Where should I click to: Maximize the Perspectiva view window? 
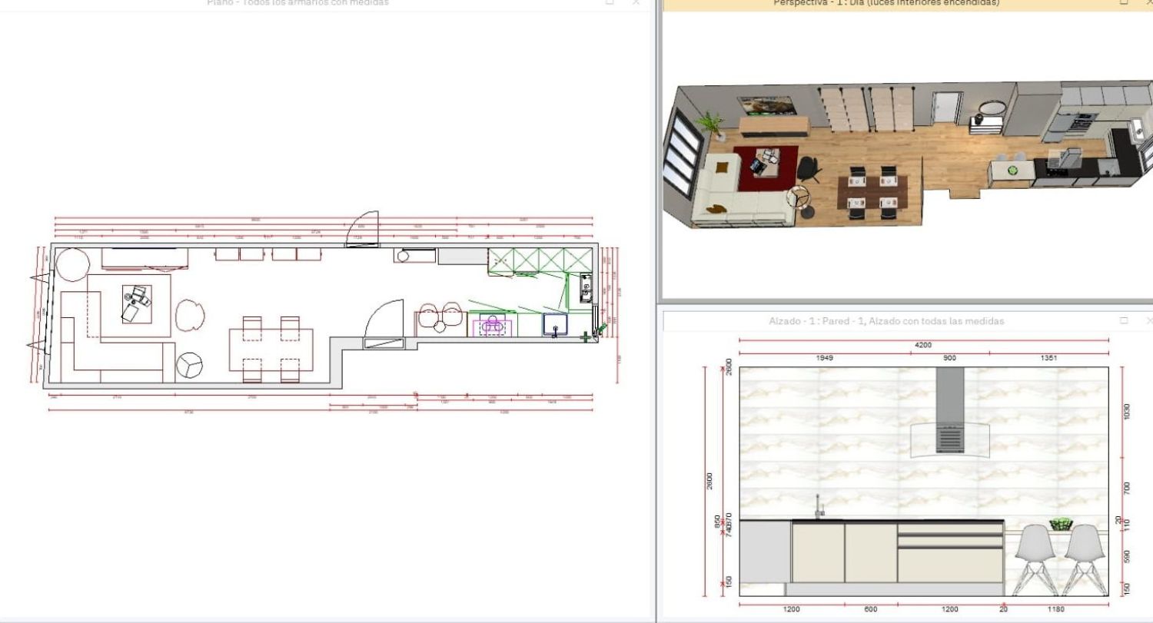[x=1124, y=3]
